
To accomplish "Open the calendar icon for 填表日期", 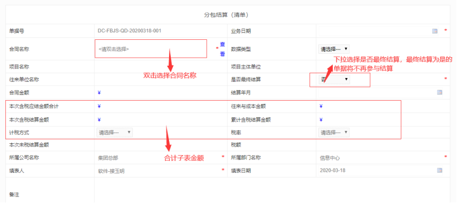I will pos(440,170).
